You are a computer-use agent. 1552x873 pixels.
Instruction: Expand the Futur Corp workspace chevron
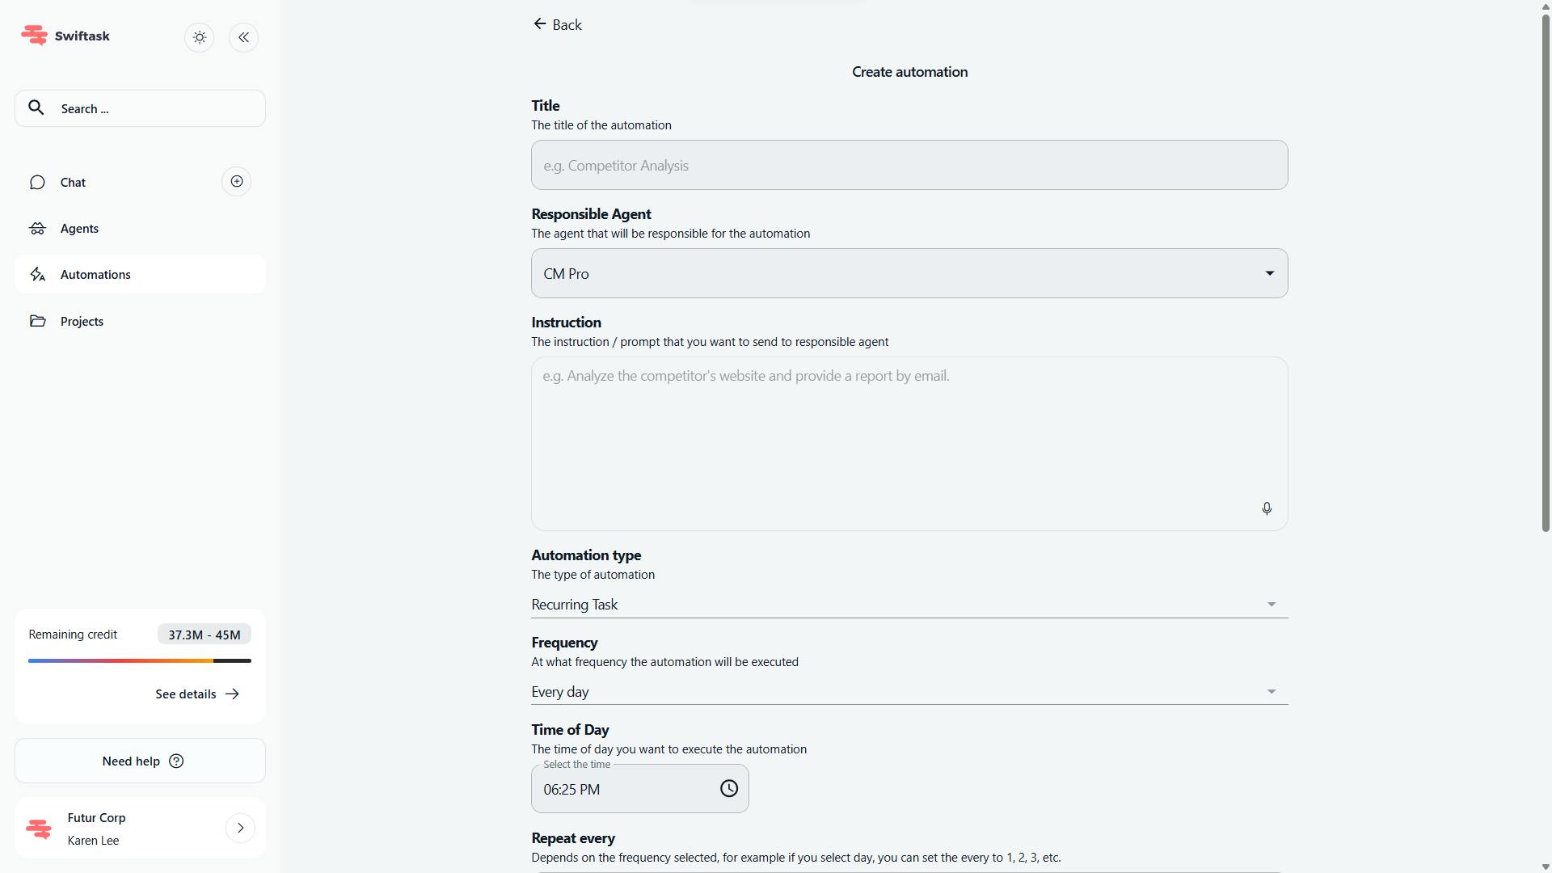pyautogui.click(x=240, y=828)
